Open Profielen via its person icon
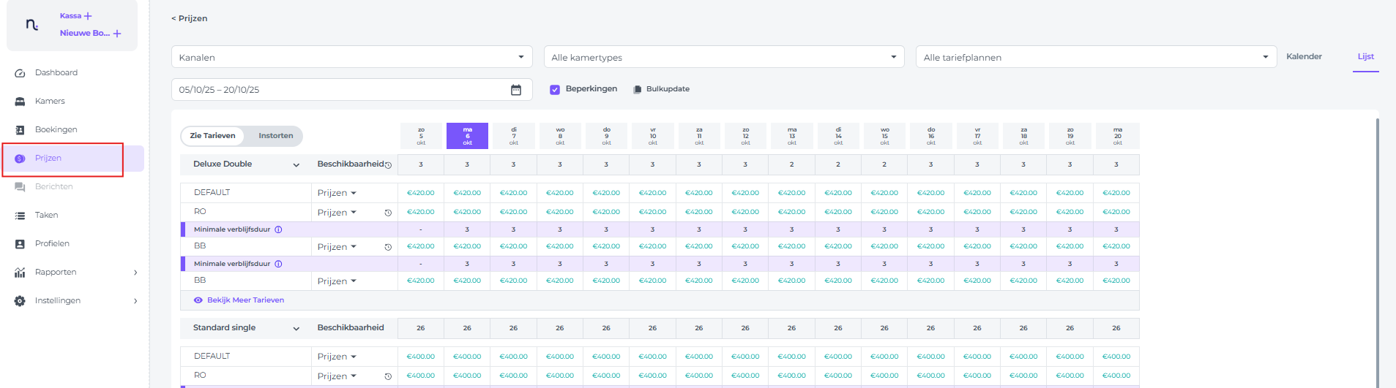1396x388 pixels. pyautogui.click(x=20, y=244)
